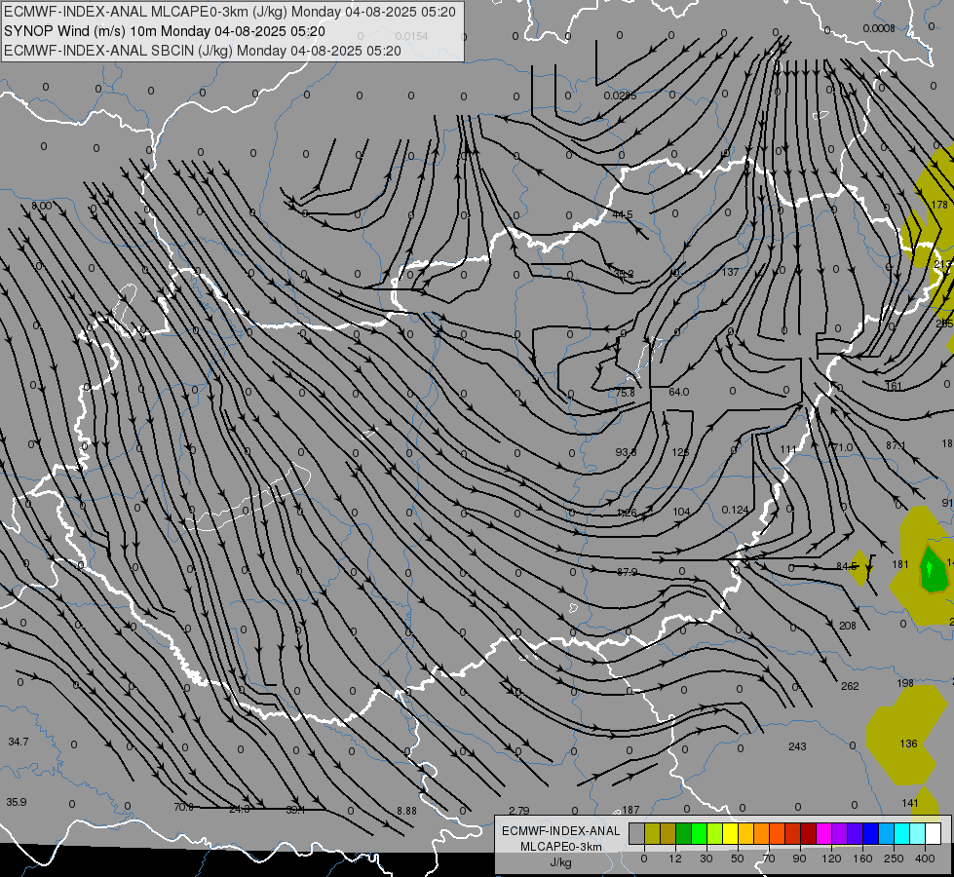The width and height of the screenshot is (954, 877).
Task: Click the legend unit label J/kg
Action: pyautogui.click(x=561, y=862)
